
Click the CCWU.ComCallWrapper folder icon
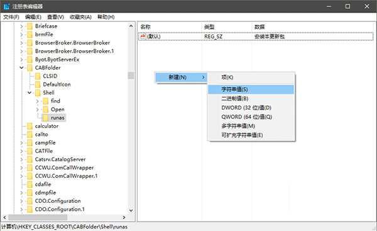click(30, 168)
